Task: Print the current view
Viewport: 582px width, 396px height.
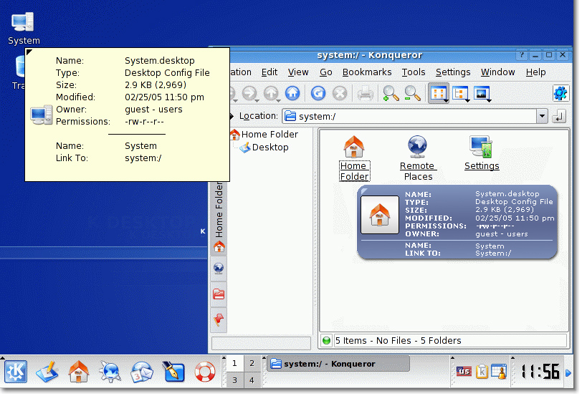Action: (366, 93)
